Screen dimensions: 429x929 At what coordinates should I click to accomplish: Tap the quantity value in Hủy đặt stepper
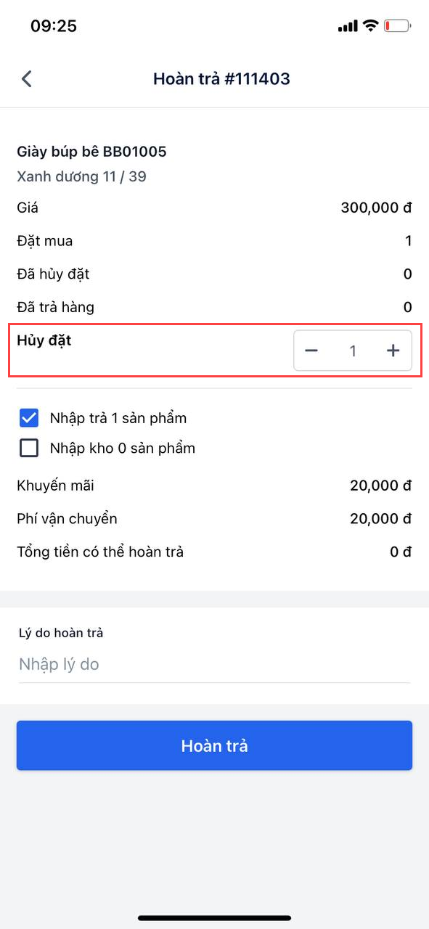[x=353, y=351]
